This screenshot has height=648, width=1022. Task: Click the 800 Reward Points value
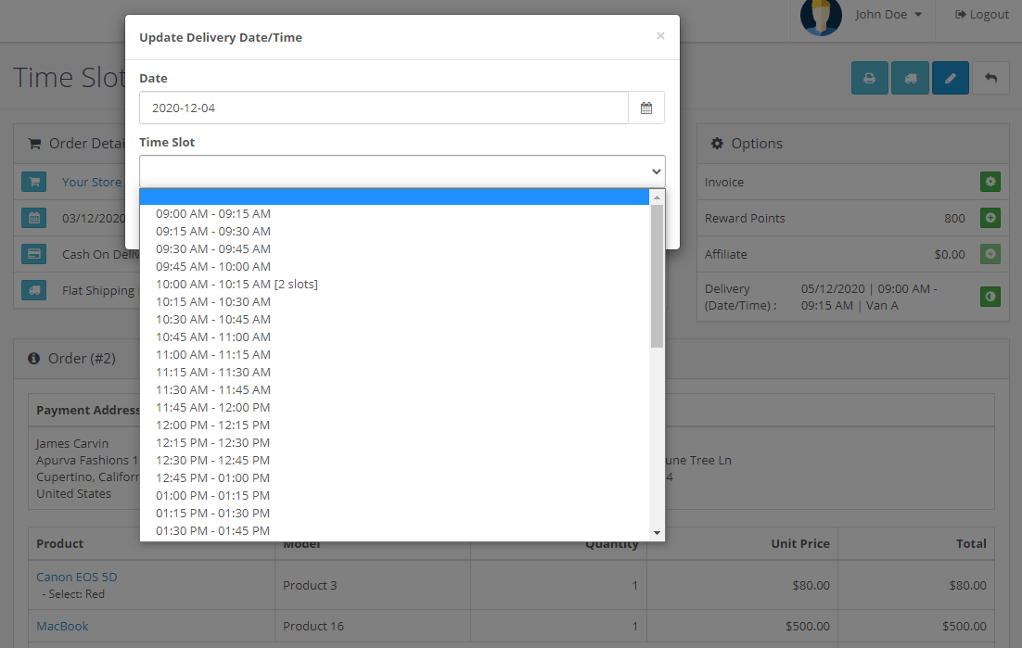(x=955, y=218)
